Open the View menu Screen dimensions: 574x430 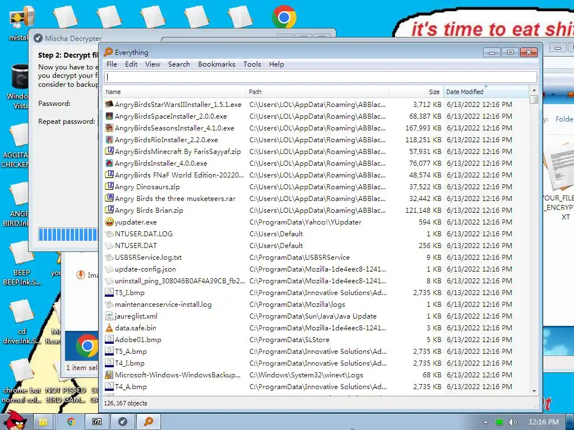152,64
